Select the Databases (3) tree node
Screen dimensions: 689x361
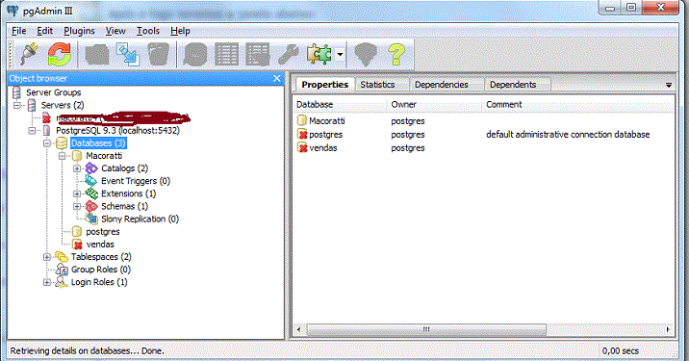98,143
